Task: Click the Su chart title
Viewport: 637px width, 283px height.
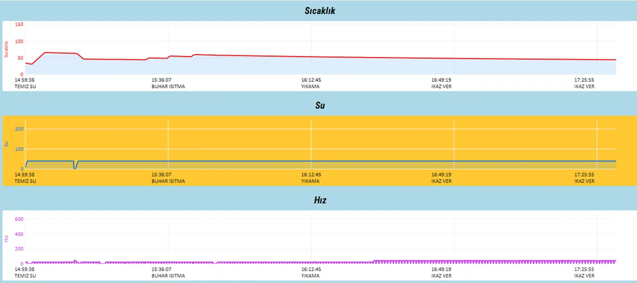Action: pos(320,105)
